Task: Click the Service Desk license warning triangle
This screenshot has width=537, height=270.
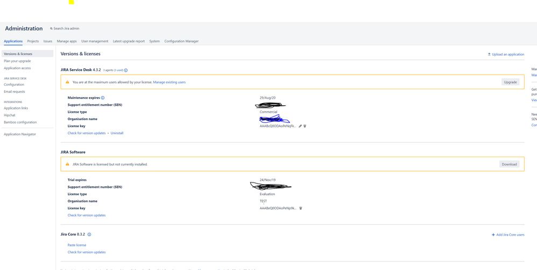Action: click(x=67, y=82)
